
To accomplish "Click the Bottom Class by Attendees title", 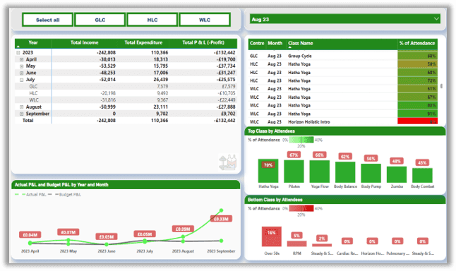I will (x=275, y=200).
